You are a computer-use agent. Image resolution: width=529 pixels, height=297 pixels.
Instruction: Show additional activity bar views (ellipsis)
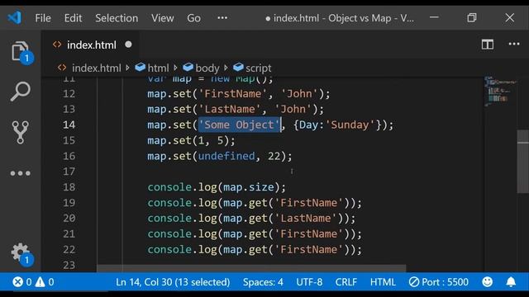pyautogui.click(x=20, y=173)
